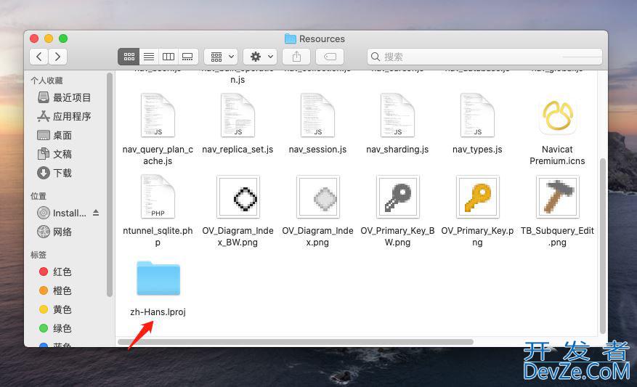
Task: Select the 绿色 green tag
Action: (x=55, y=328)
